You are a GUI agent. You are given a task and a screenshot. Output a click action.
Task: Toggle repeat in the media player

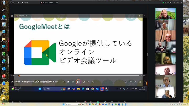pyautogui.click(x=93, y=82)
